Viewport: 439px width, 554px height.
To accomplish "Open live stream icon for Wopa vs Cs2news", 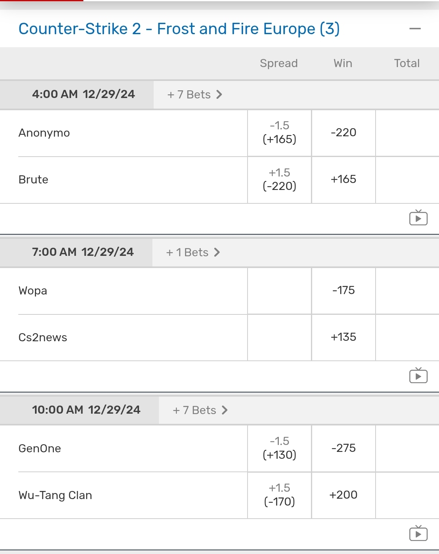I will pos(418,376).
